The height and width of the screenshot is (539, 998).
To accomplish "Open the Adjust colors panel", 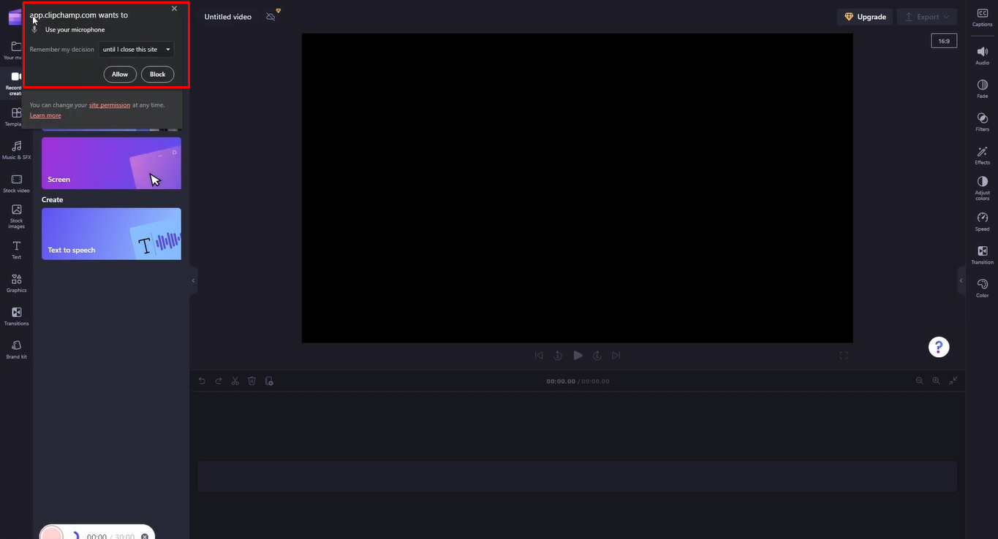I will click(982, 186).
